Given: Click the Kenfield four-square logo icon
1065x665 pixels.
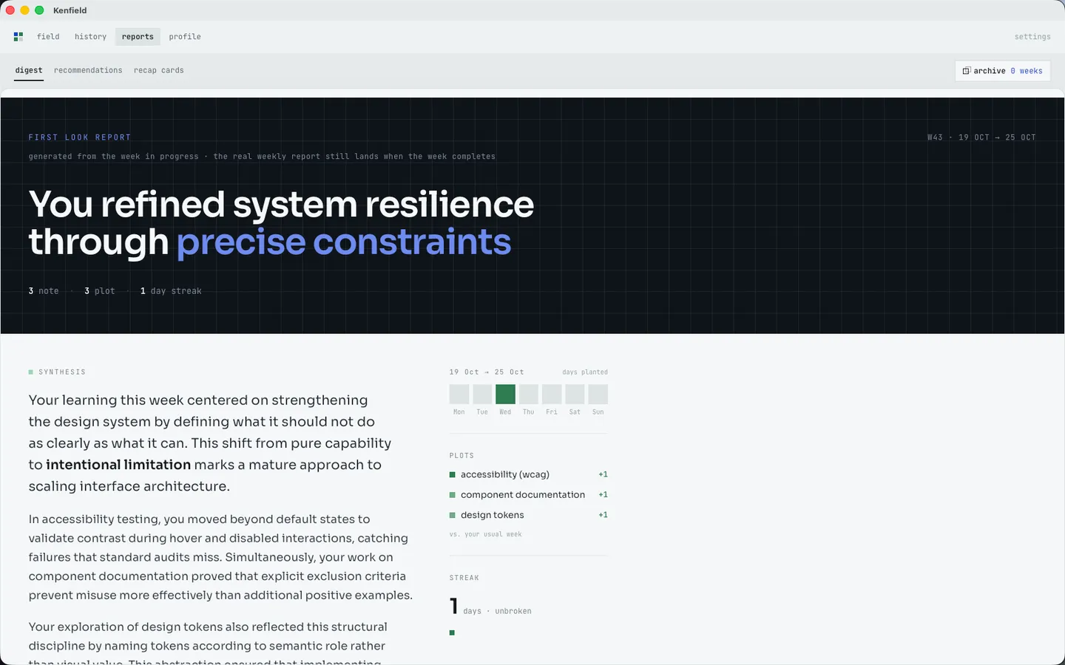Looking at the screenshot, I should point(18,36).
